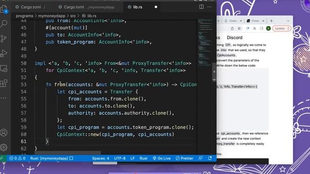The image size is (310, 174).
Task: Click the browser Update button
Action: pos(281,29)
